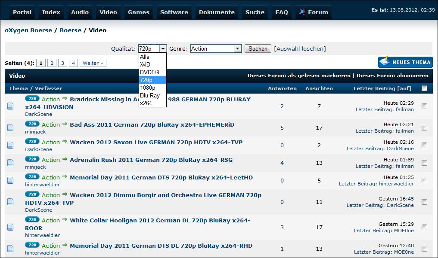438x258 pixels.
Task: Go to the Games navigation tab
Action: [138, 12]
